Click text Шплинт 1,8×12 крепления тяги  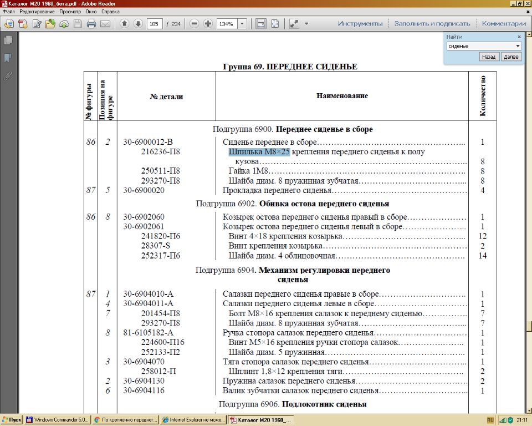[286, 371]
